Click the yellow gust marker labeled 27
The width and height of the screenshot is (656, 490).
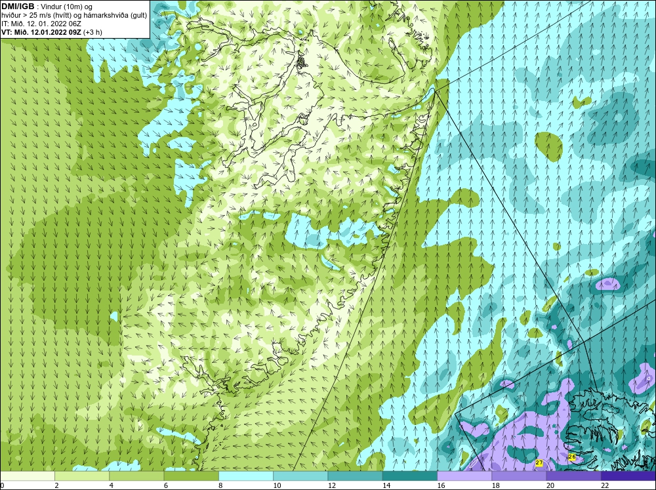click(x=539, y=463)
